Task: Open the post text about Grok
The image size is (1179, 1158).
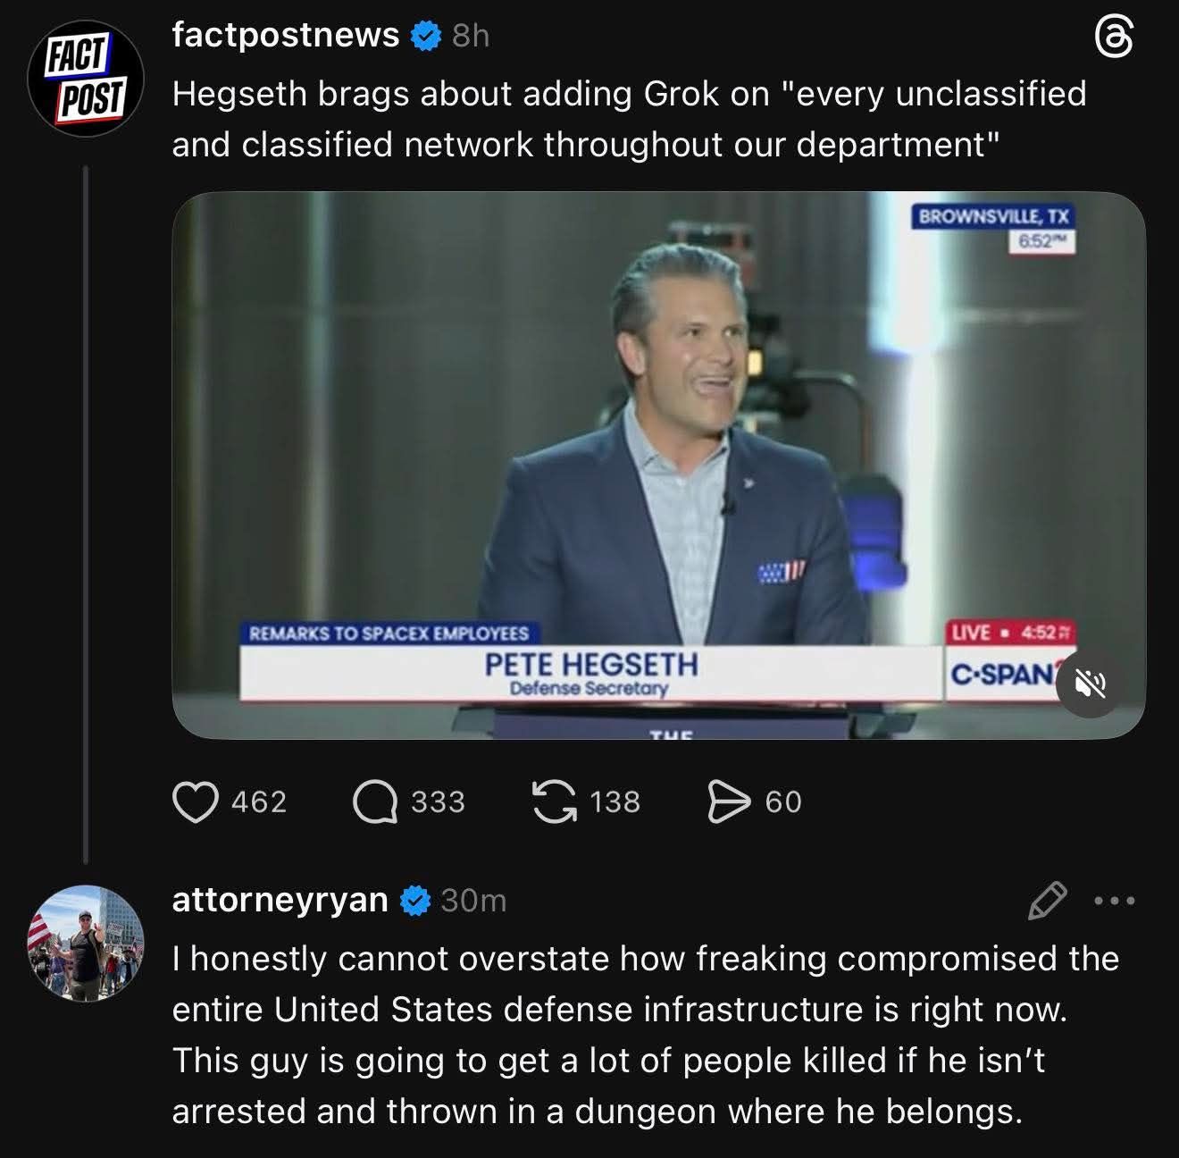Action: pyautogui.click(x=629, y=119)
